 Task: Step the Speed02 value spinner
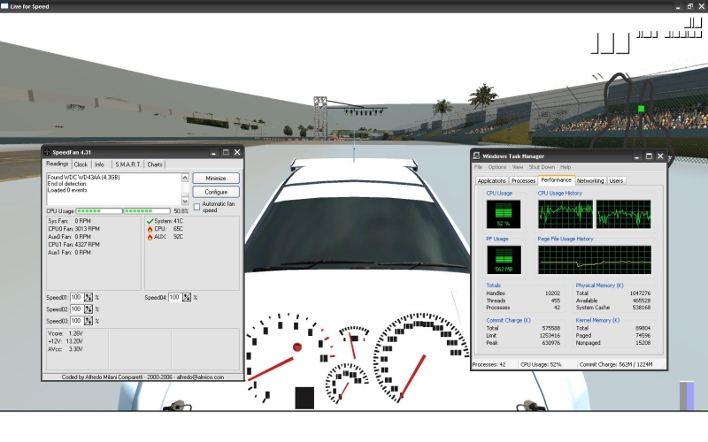point(88,309)
